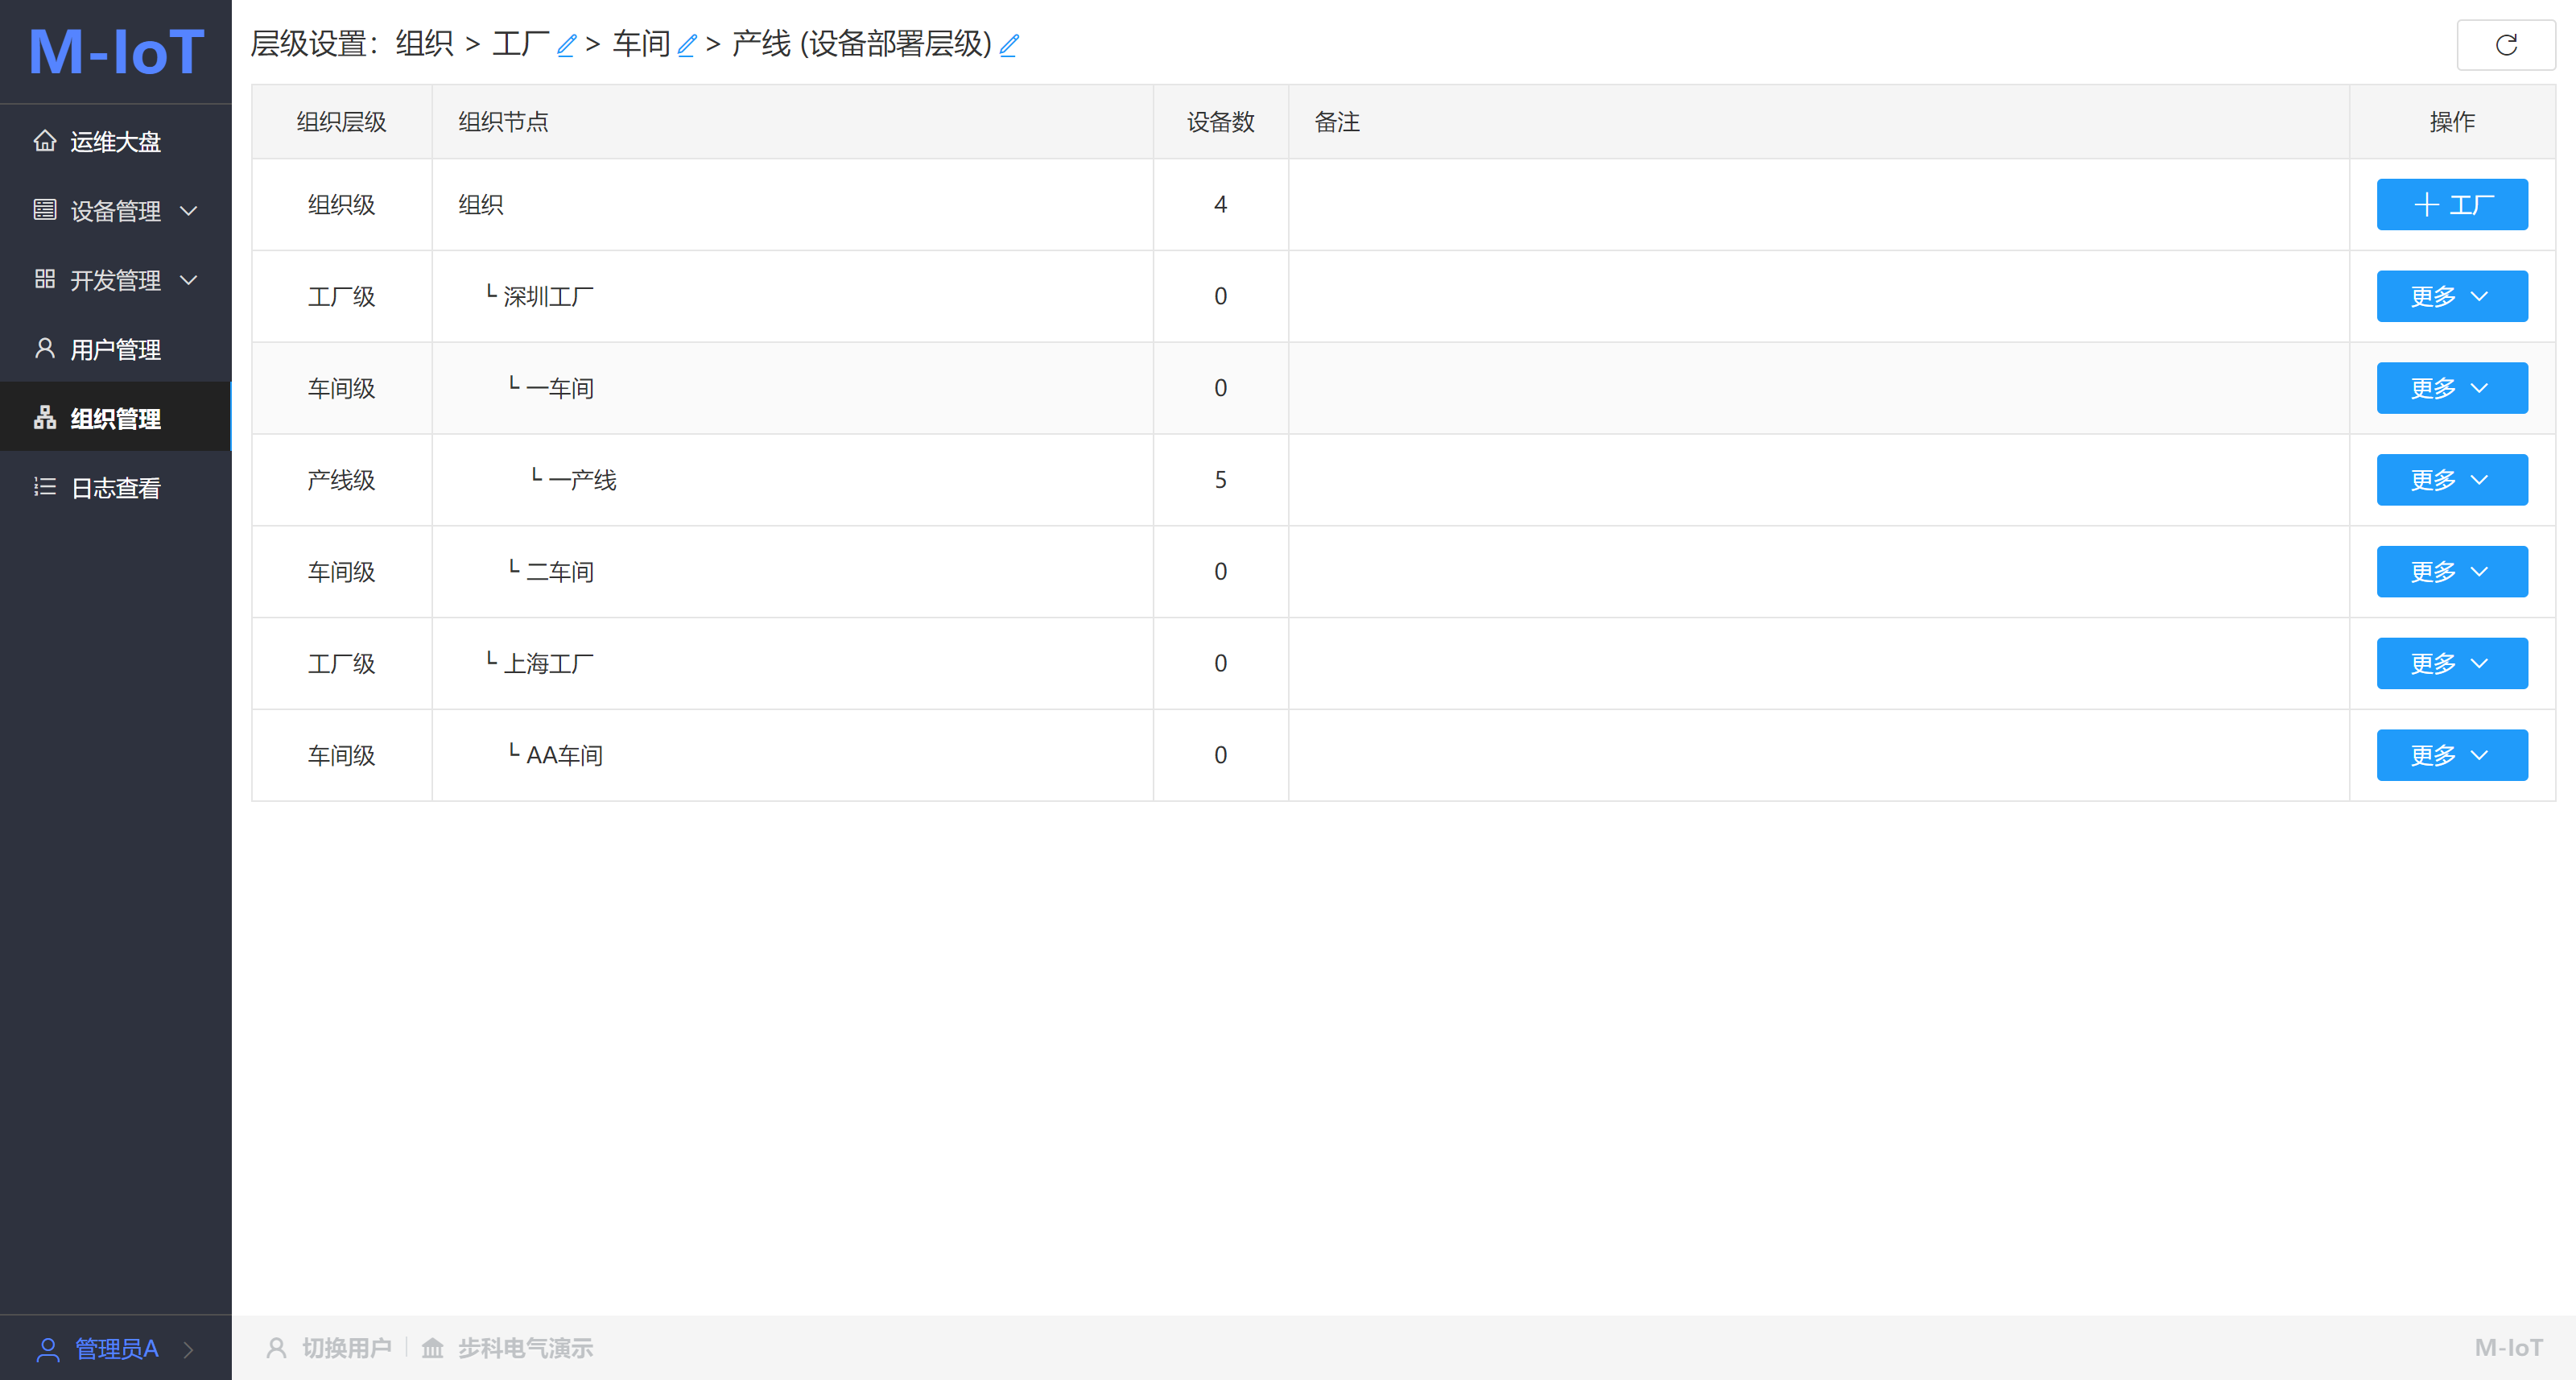Click the 组织级 level cell
Viewport: 2576px width, 1380px height.
click(341, 205)
